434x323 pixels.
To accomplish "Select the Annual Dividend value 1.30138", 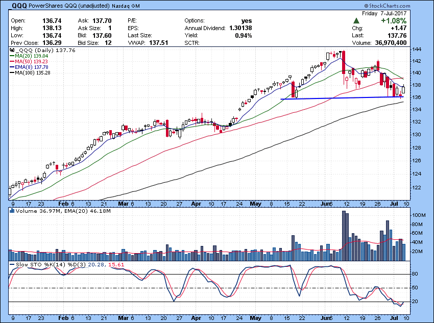I will (240, 28).
